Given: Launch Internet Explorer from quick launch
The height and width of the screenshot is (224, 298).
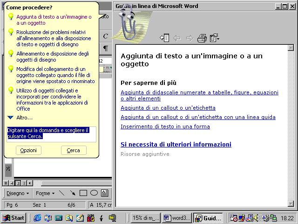Looking at the screenshot, I should click(x=37, y=218).
